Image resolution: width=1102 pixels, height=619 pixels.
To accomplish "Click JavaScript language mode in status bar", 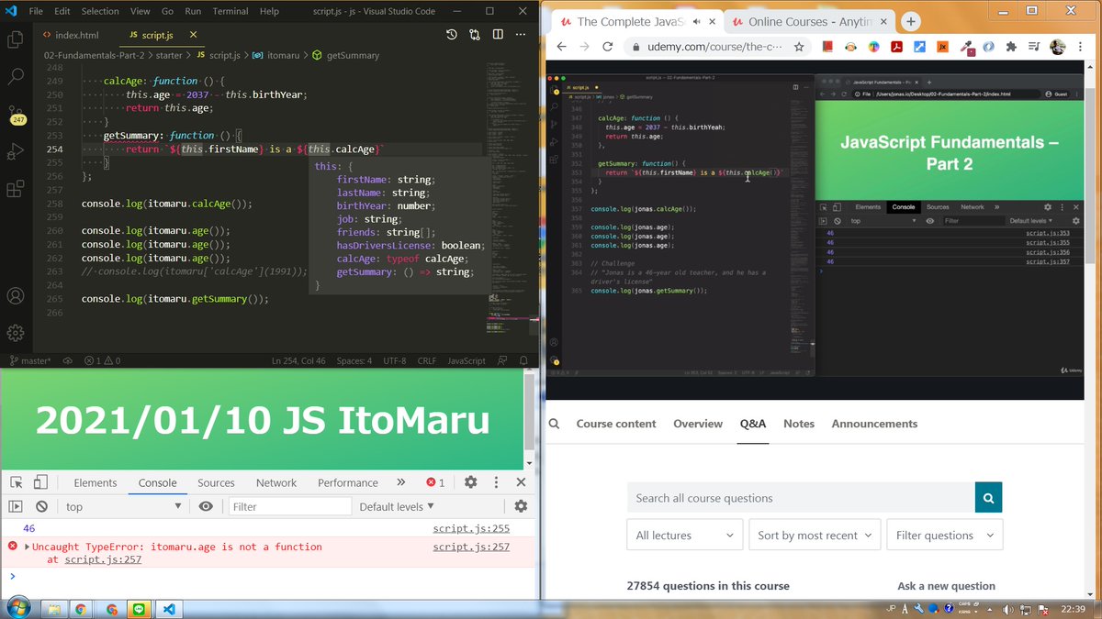I will coord(467,360).
